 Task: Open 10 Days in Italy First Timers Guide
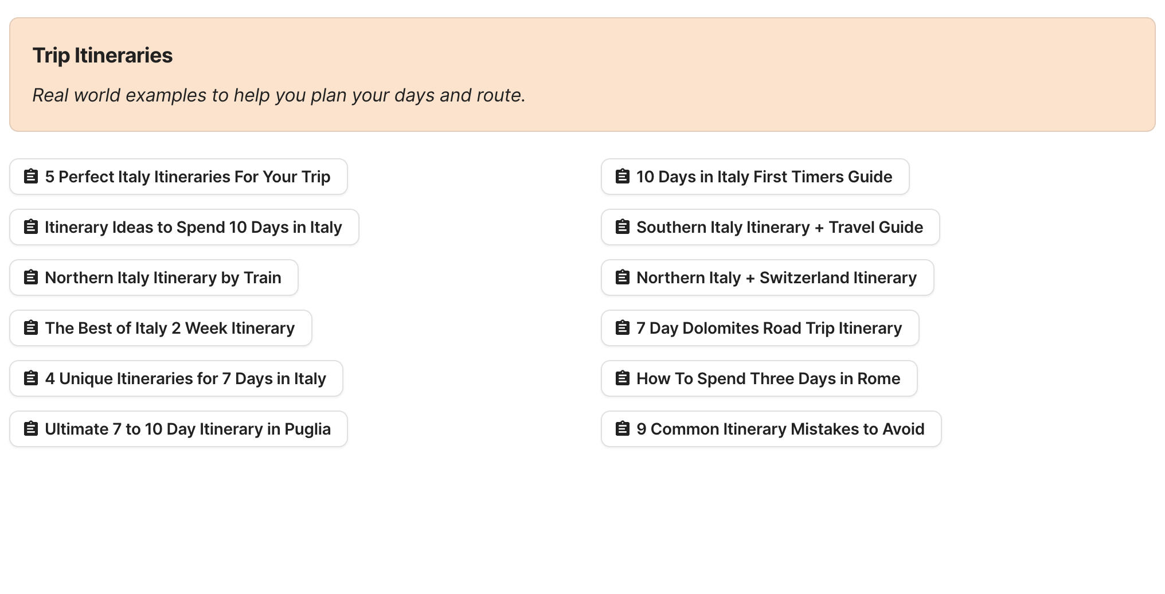click(x=755, y=177)
